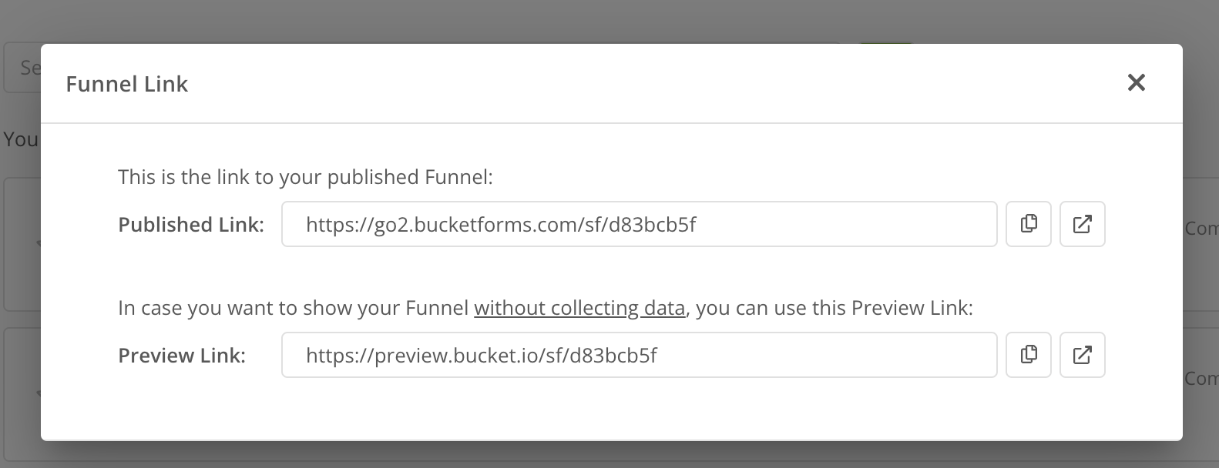Copy the preview link to clipboard
The height and width of the screenshot is (468, 1219).
tap(1028, 355)
